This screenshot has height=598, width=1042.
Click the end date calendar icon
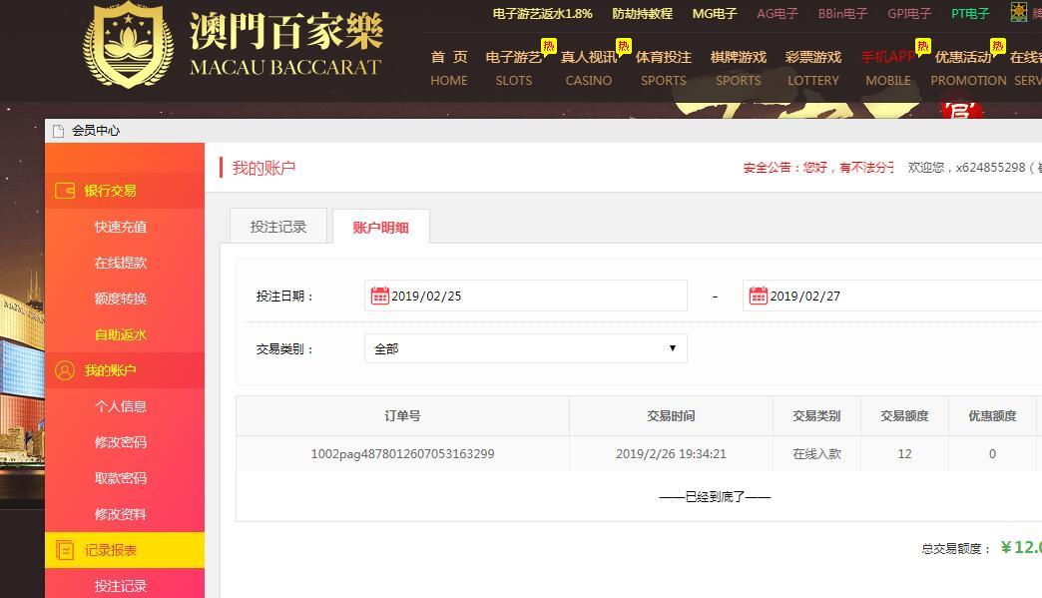(x=758, y=296)
